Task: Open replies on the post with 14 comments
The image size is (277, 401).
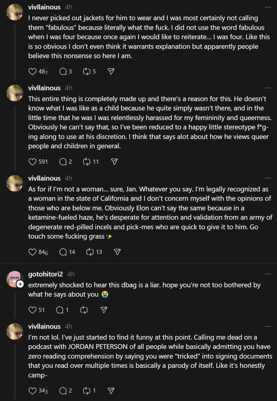Action: point(63,252)
